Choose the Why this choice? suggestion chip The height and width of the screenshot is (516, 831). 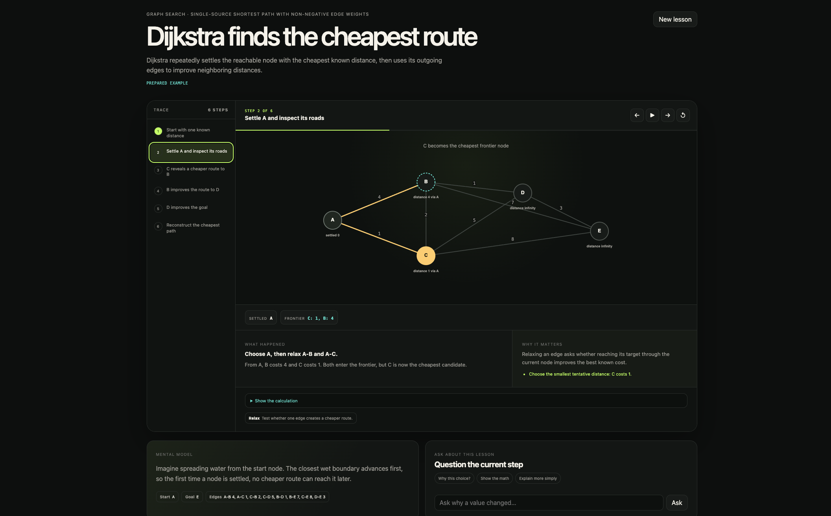454,479
